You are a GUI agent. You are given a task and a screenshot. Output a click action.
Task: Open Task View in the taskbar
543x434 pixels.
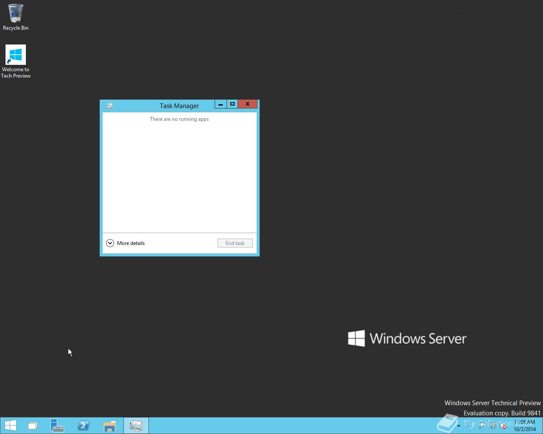click(x=33, y=426)
